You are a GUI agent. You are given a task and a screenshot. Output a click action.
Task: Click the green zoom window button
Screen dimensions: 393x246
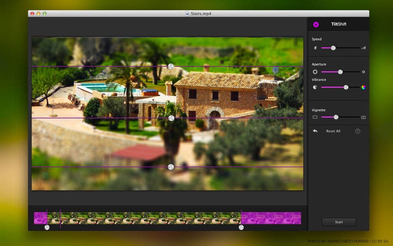click(45, 14)
